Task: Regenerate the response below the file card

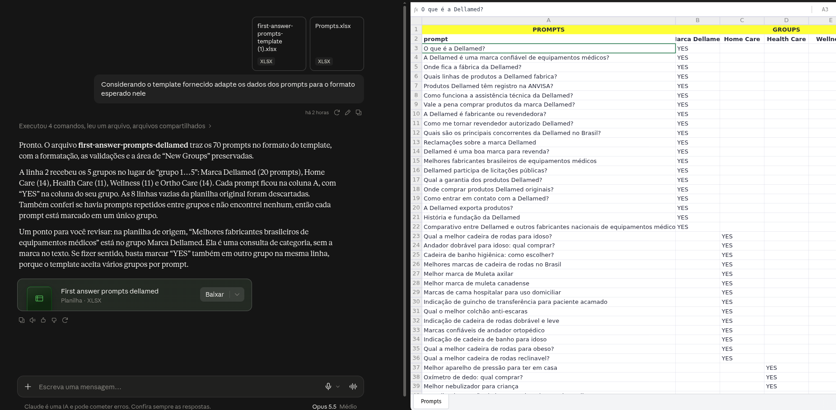Action: [65, 320]
